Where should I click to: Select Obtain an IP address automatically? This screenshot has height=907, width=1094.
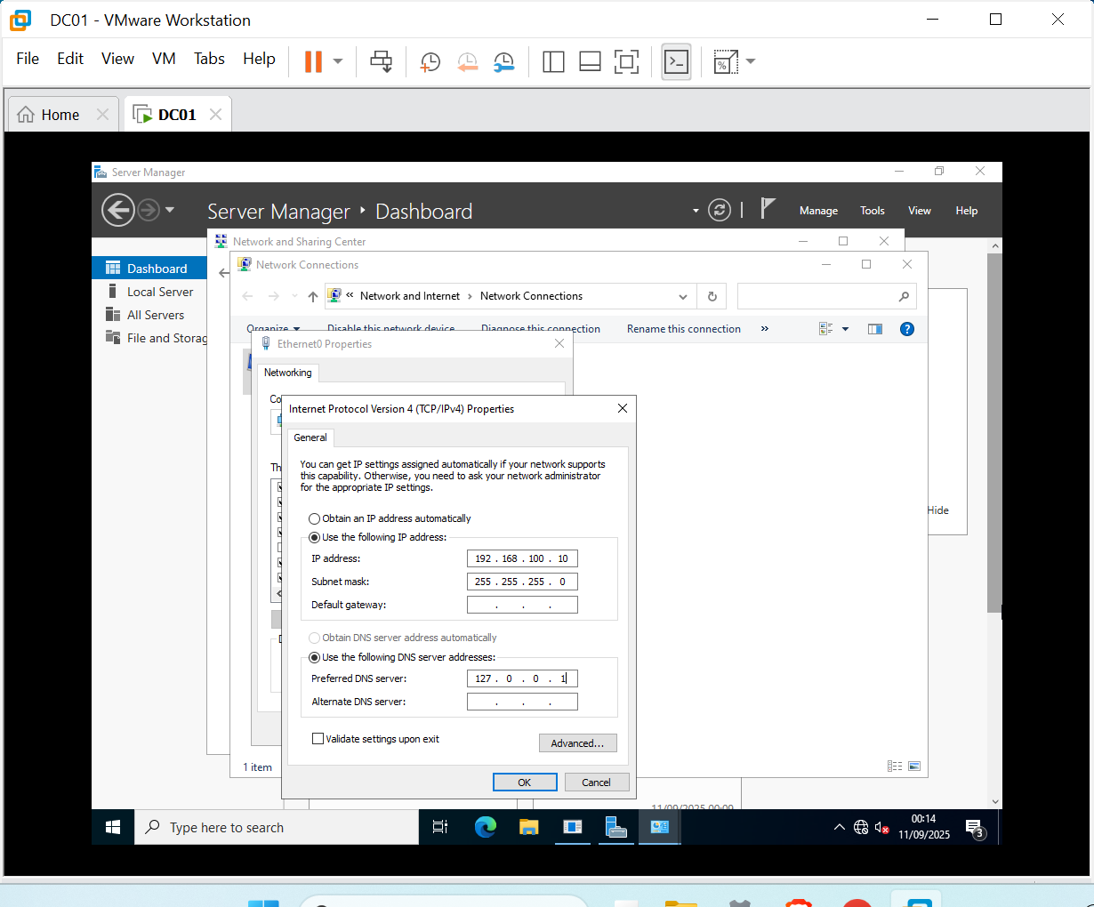click(314, 518)
